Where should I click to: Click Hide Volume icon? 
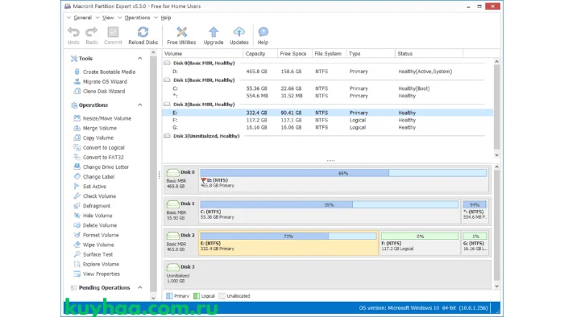77,216
